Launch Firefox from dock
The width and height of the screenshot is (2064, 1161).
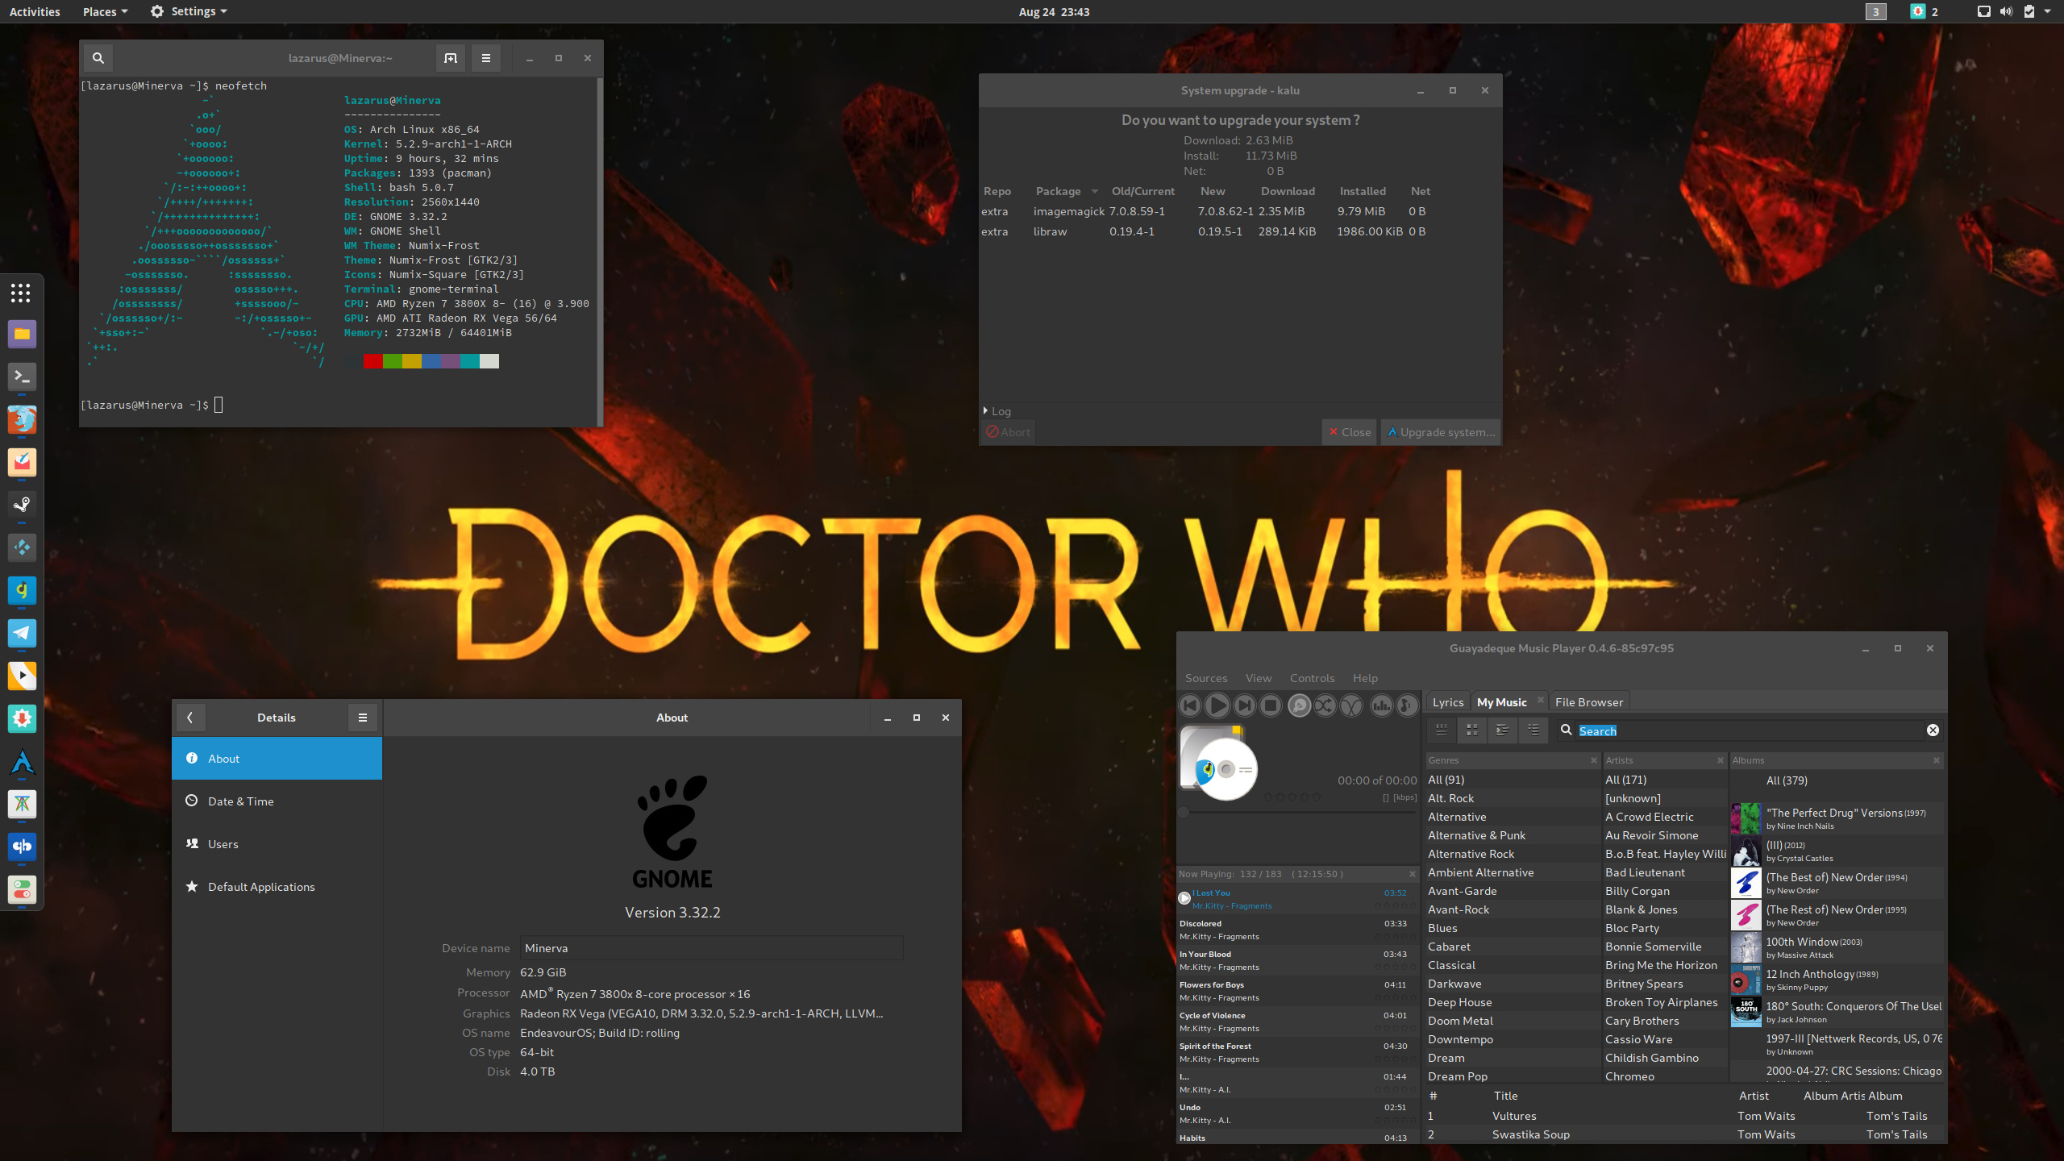click(x=22, y=419)
